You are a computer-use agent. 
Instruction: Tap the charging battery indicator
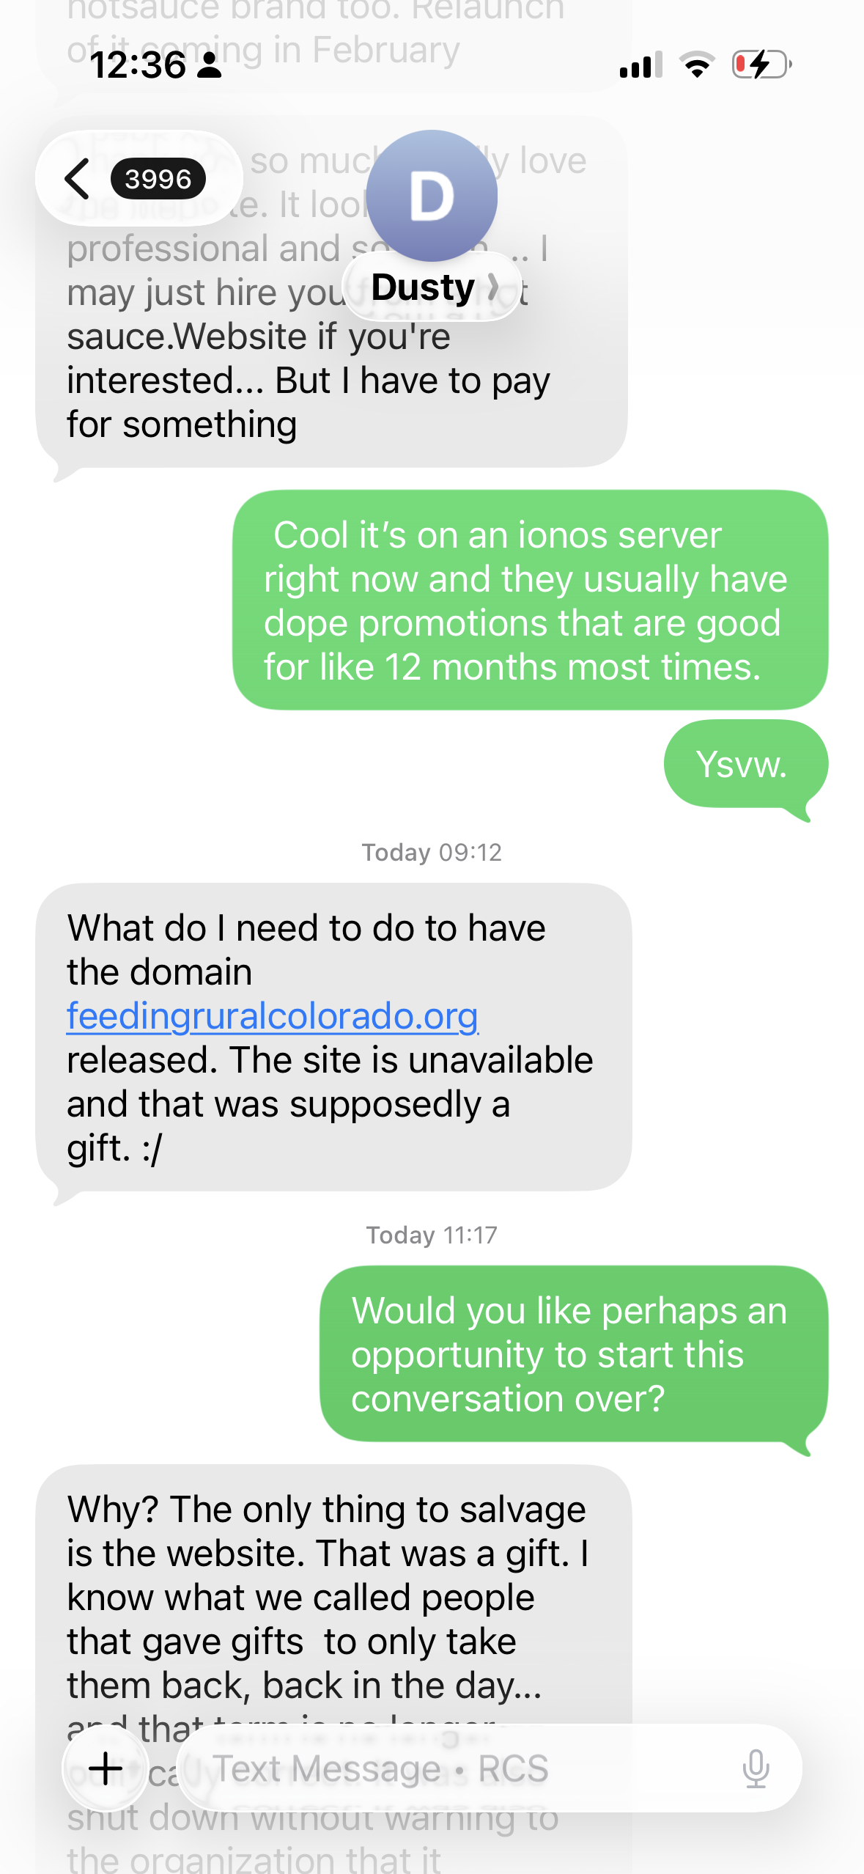(x=757, y=66)
